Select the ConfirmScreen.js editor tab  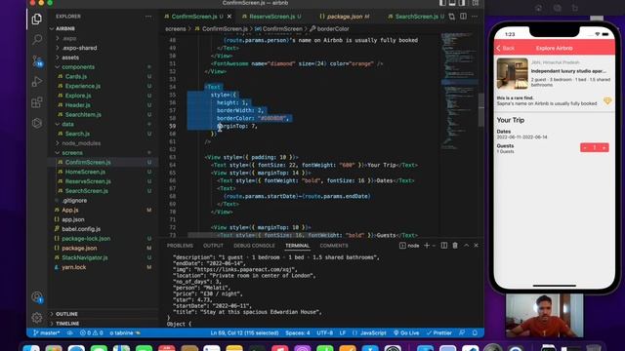pos(194,17)
